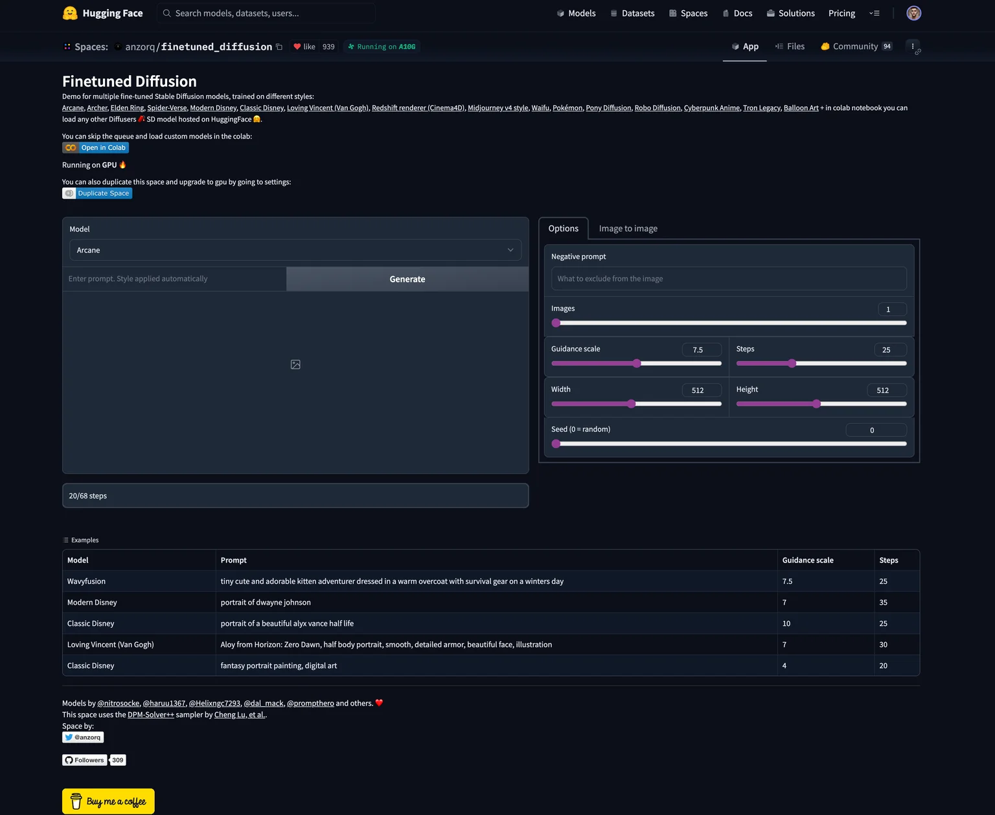The height and width of the screenshot is (815, 995).
Task: Switch to the Image to image tab
Action: pos(628,229)
